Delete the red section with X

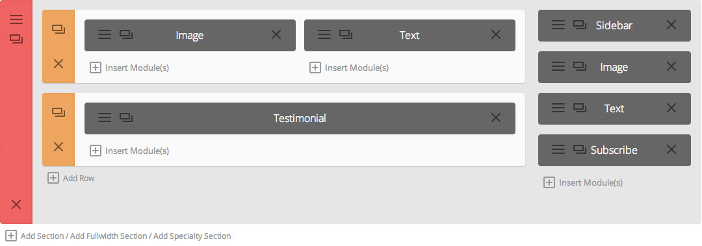coord(16,204)
